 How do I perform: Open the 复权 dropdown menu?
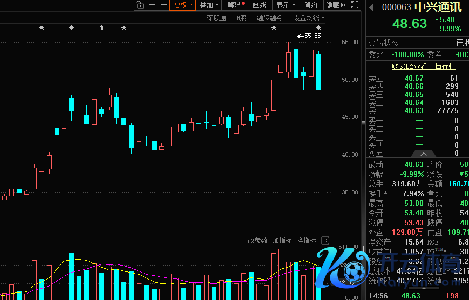pyautogui.click(x=182, y=5)
